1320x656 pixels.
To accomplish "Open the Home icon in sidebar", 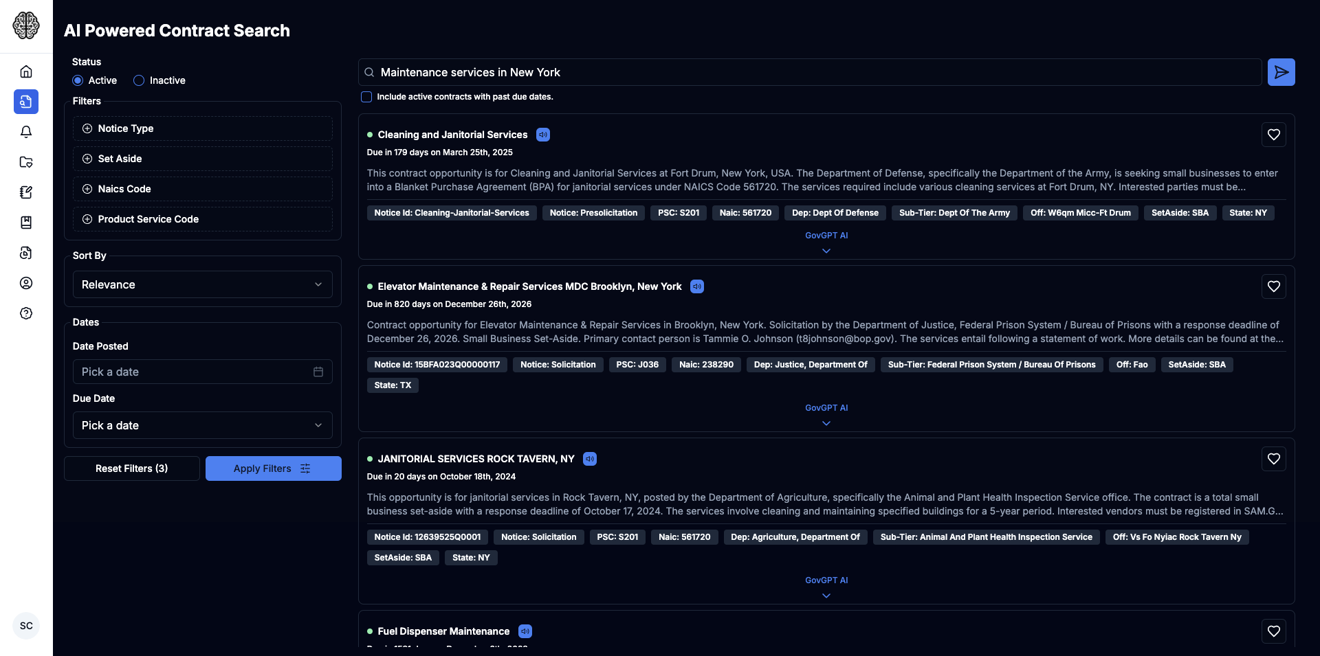I will 26,71.
